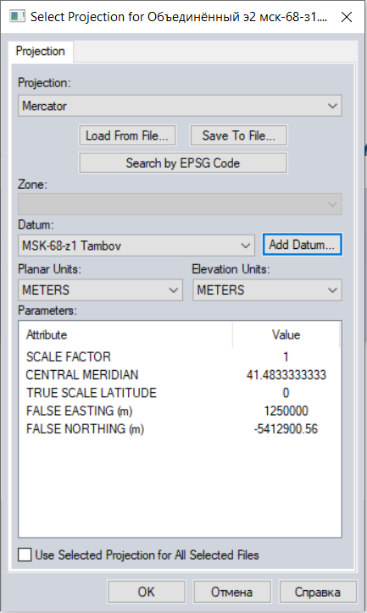Click the application icon in the title bar
Screen dimensions: 367x613
17,17
